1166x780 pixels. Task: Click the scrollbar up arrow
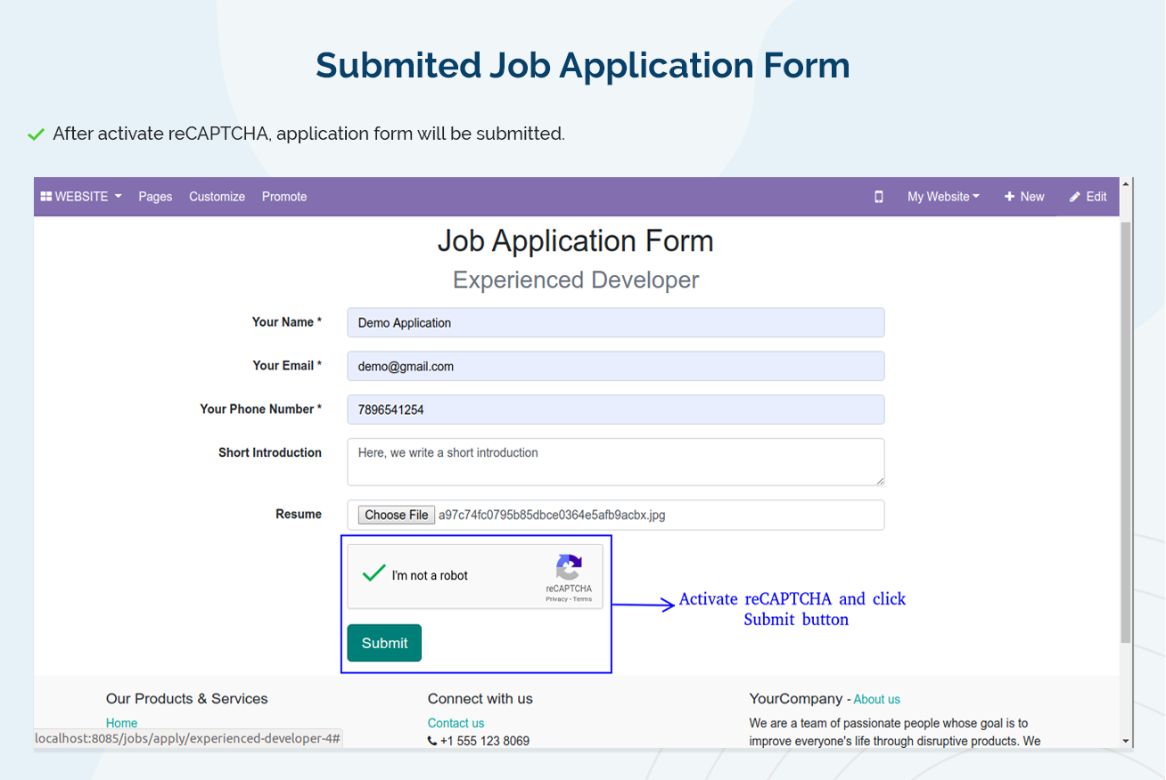1126,184
